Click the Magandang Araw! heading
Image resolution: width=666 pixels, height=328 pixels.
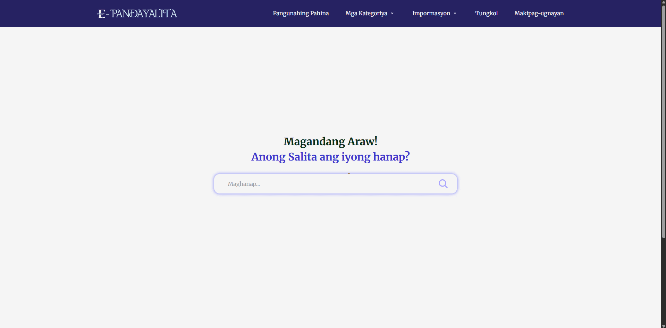[330, 141]
